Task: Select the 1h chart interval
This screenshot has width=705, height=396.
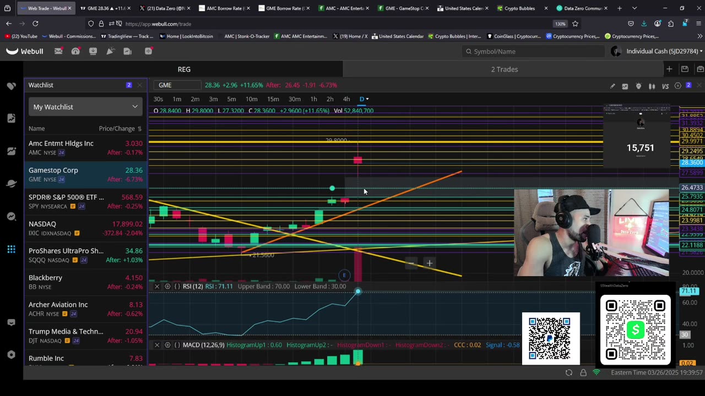Action: tap(313, 99)
